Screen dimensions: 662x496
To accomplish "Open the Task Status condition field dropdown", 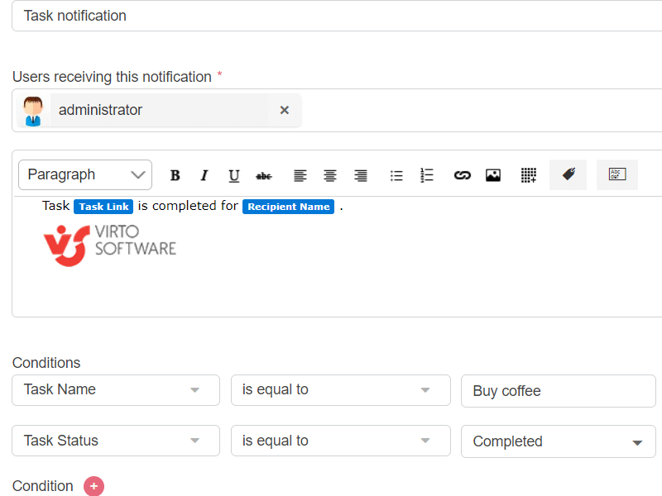I will 116,441.
